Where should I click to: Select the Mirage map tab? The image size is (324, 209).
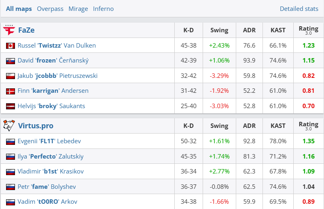pos(78,8)
